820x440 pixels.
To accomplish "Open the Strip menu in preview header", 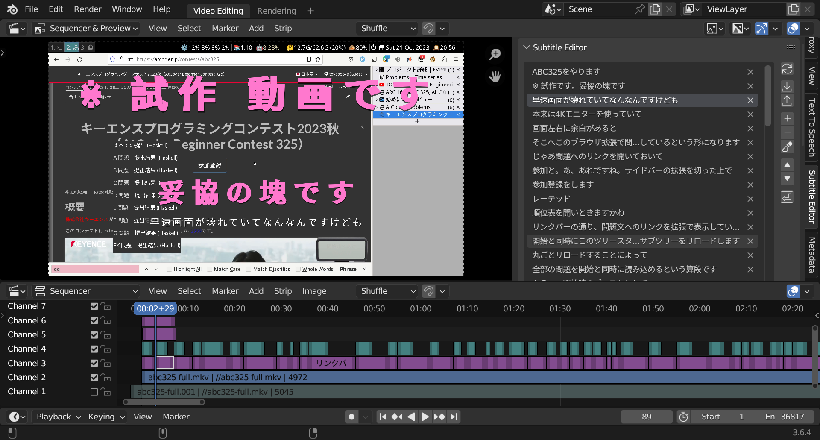I will coord(283,29).
